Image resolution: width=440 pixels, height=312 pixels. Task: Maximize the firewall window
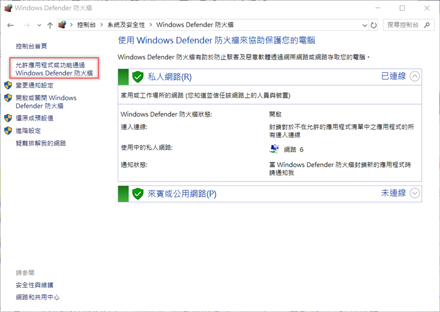402,8
